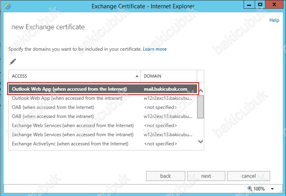The height and width of the screenshot is (196, 286).
Task: Click the ACCESS column sort arrow
Action: point(137,76)
